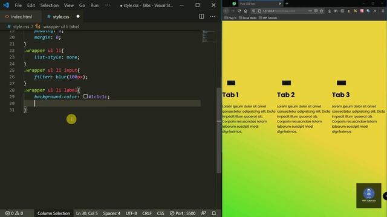Change indentation via Spaces: 4

[111, 213]
